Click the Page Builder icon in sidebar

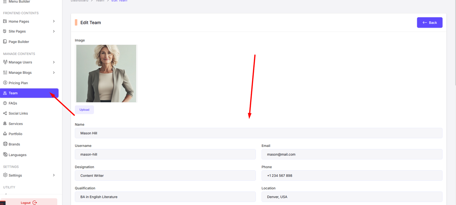point(5,42)
